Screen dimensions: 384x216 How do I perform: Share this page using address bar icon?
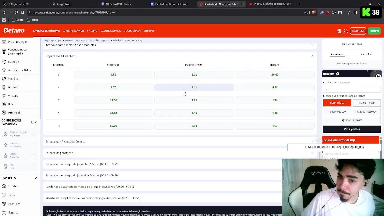tap(306, 13)
